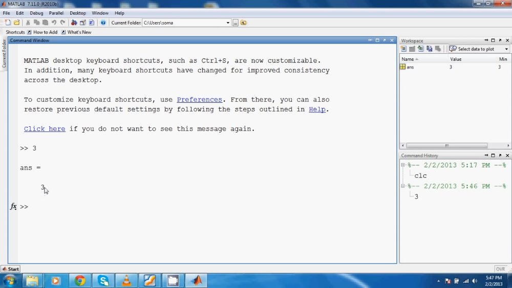
Task: Minimize the Command Window panel
Action: pyautogui.click(x=370, y=40)
